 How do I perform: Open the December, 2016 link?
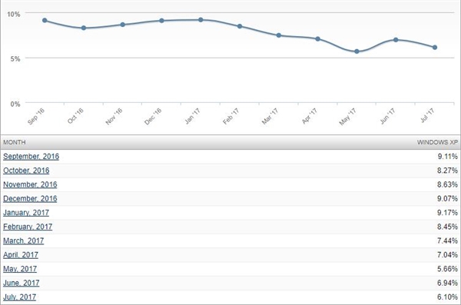(30, 199)
